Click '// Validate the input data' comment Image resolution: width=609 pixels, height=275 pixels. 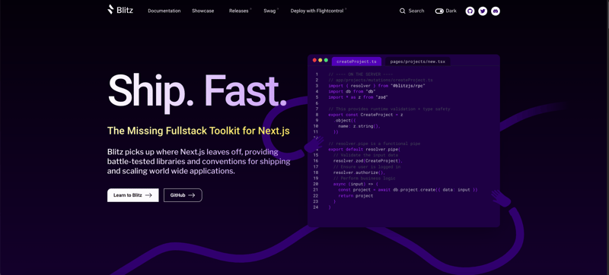365,155
